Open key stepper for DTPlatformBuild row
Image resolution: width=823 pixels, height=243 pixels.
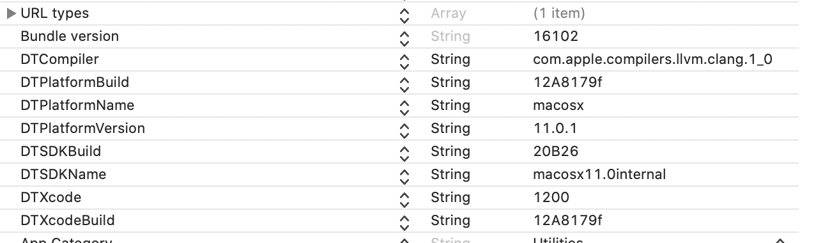403,82
